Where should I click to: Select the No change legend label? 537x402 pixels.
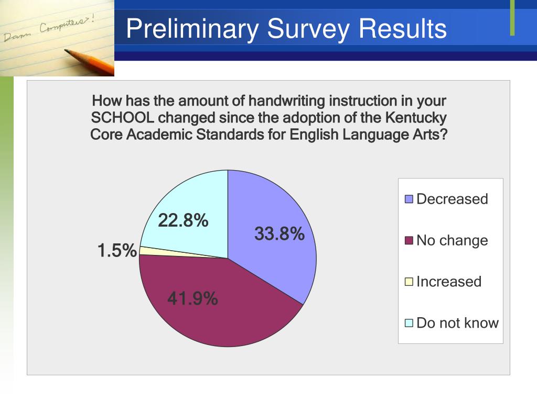(452, 241)
